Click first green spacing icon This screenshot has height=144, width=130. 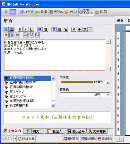point(26,35)
